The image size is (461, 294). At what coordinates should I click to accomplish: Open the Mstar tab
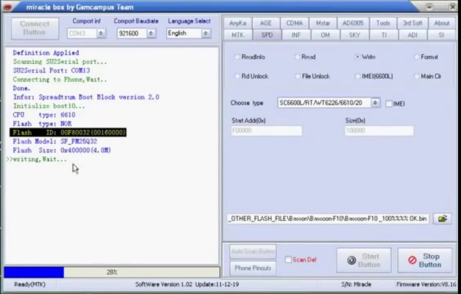click(x=323, y=23)
